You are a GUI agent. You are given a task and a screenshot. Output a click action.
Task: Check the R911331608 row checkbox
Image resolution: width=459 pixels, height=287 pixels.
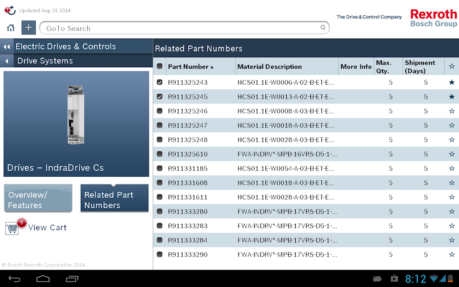160,183
